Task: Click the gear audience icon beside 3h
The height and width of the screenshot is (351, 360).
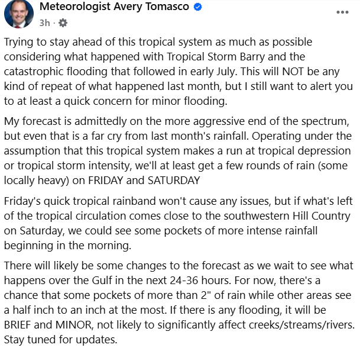Action: click(x=63, y=23)
